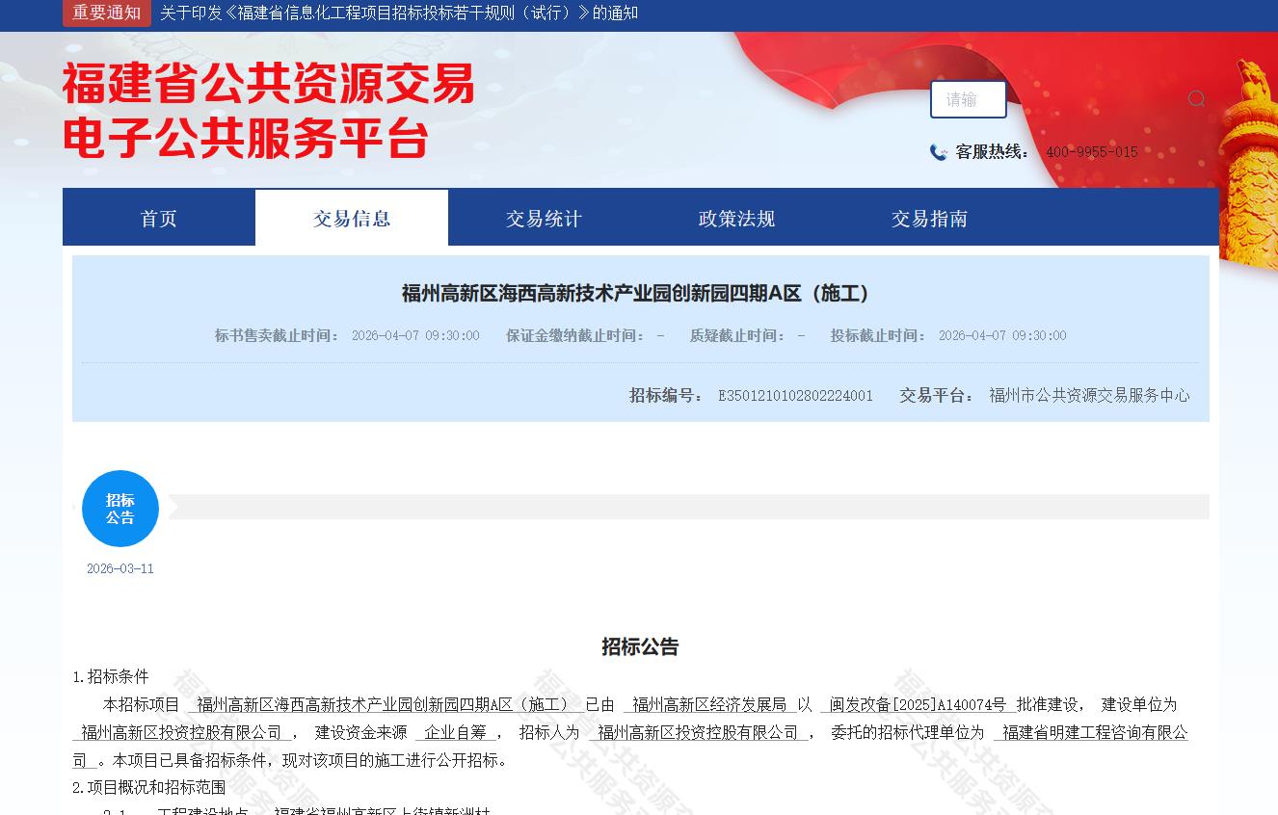Viewport: 1278px width, 815px height.
Task: Click the red 重要通知 badge
Action: (x=106, y=13)
